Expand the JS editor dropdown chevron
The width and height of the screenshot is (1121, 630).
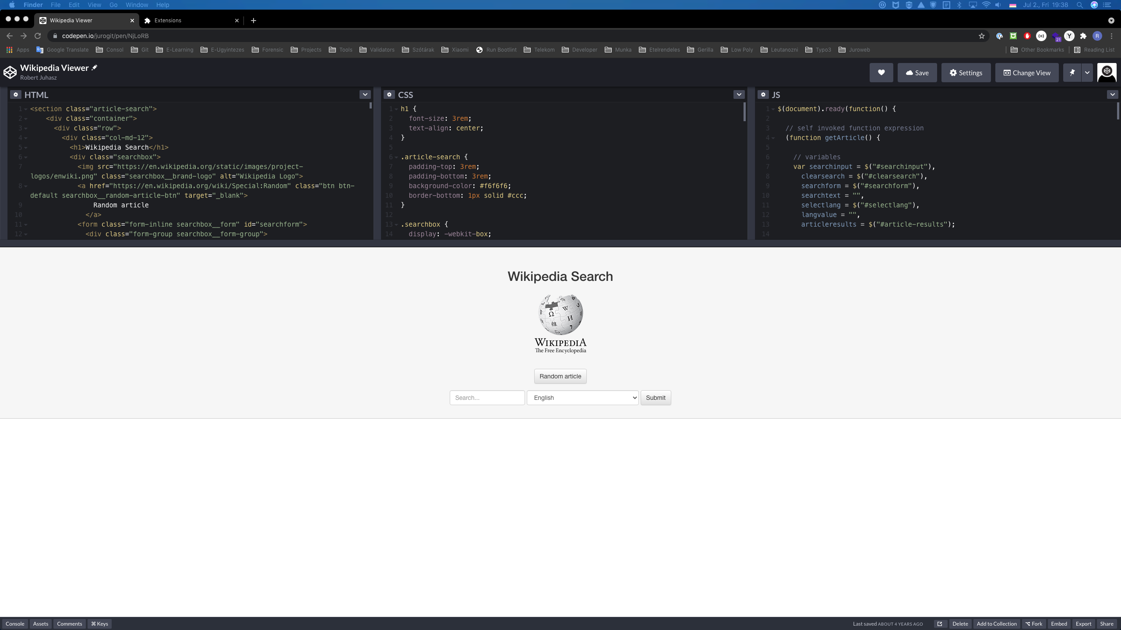(1112, 94)
